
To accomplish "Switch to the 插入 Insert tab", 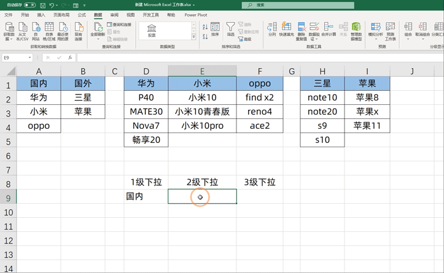I will click(x=41, y=15).
